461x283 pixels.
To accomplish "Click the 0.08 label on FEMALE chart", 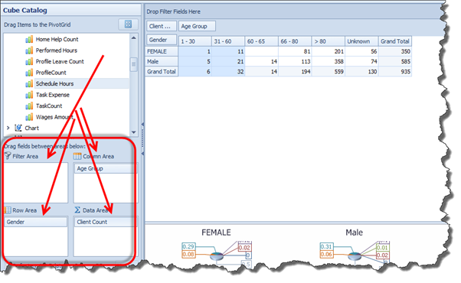I will click(x=188, y=254).
